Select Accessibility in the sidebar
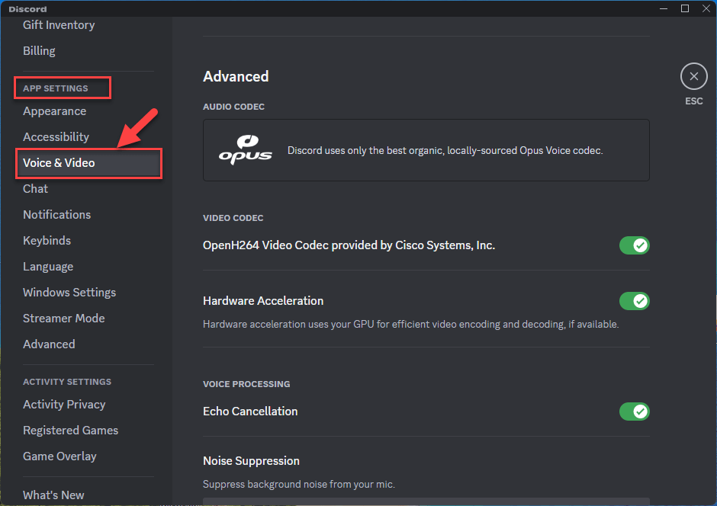The width and height of the screenshot is (717, 506). [56, 137]
